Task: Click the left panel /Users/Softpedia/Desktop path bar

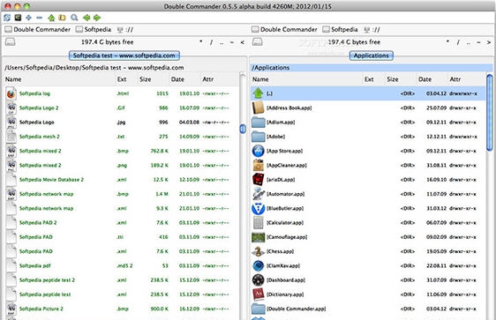Action: (125, 68)
